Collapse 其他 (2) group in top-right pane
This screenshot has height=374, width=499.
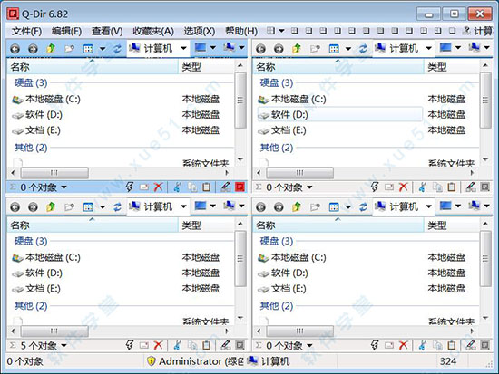[x=277, y=148]
